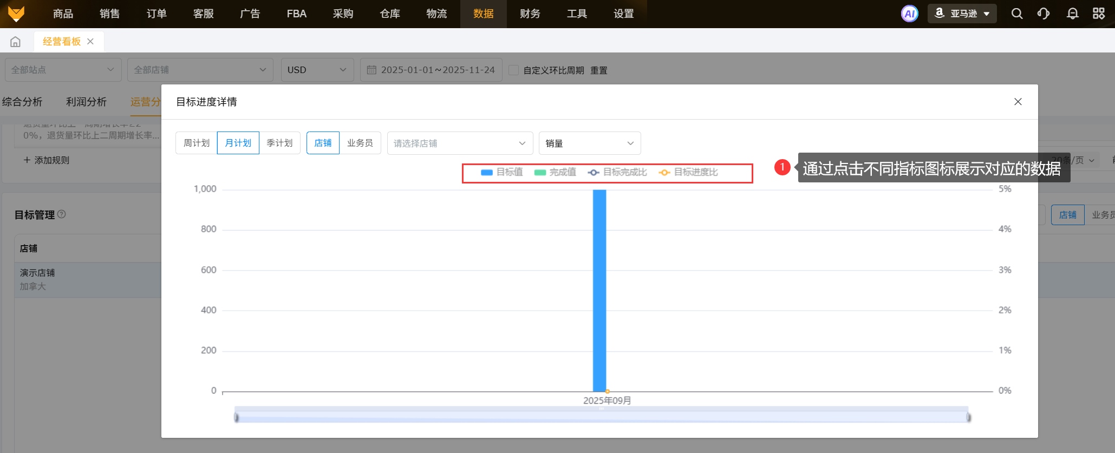This screenshot has height=453, width=1115.
Task: Click the calendar icon in date range
Action: pos(371,70)
